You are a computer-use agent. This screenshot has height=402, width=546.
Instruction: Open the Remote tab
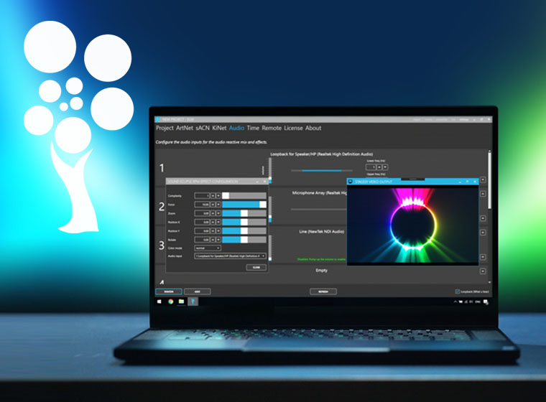click(272, 128)
